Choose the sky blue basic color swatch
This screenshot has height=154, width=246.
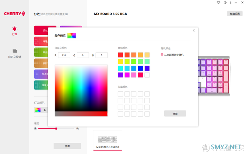point(127,68)
